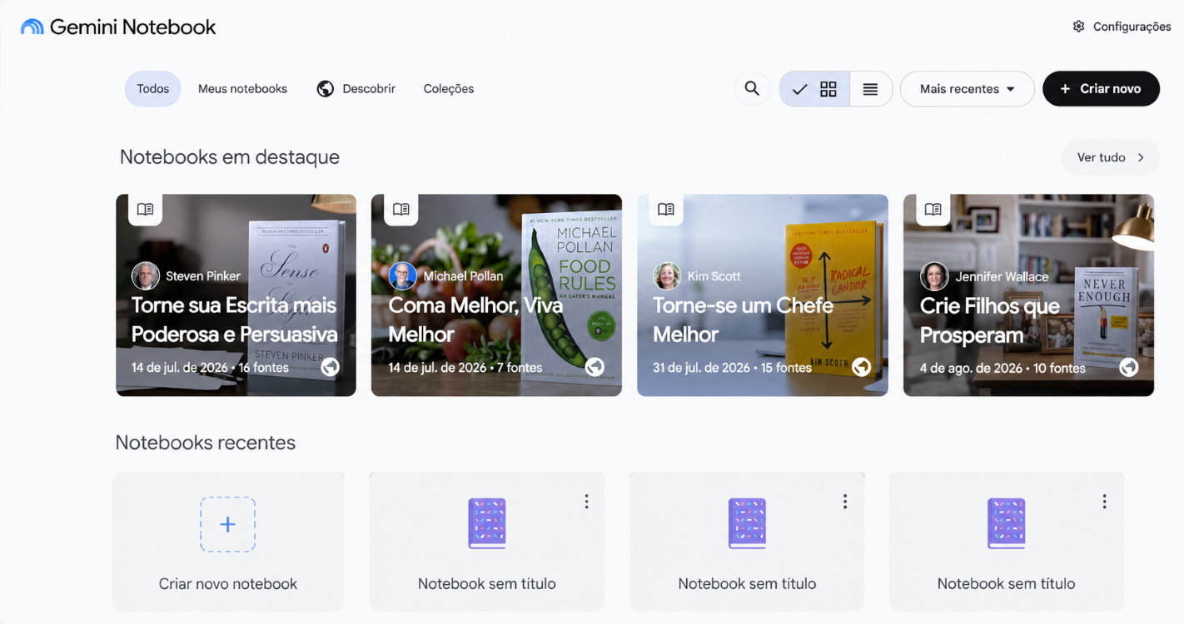
Task: Open the Michael Pollan notebook card
Action: 496,295
